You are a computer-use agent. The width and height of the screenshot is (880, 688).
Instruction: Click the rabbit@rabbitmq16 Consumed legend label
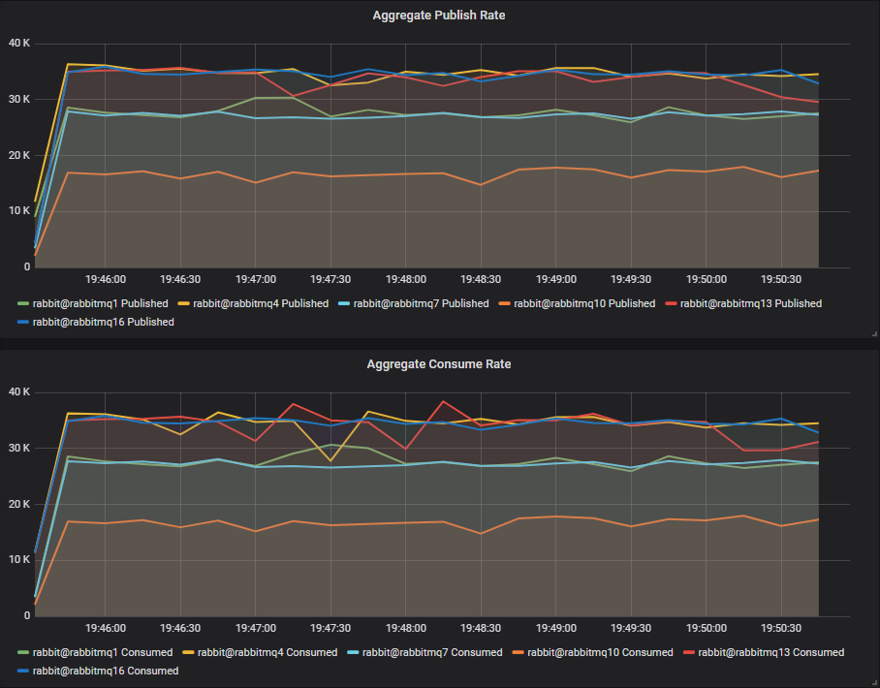[x=105, y=671]
